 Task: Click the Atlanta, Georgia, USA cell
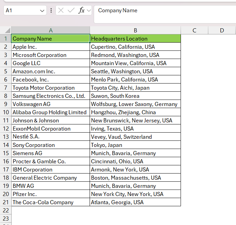click(x=135, y=202)
